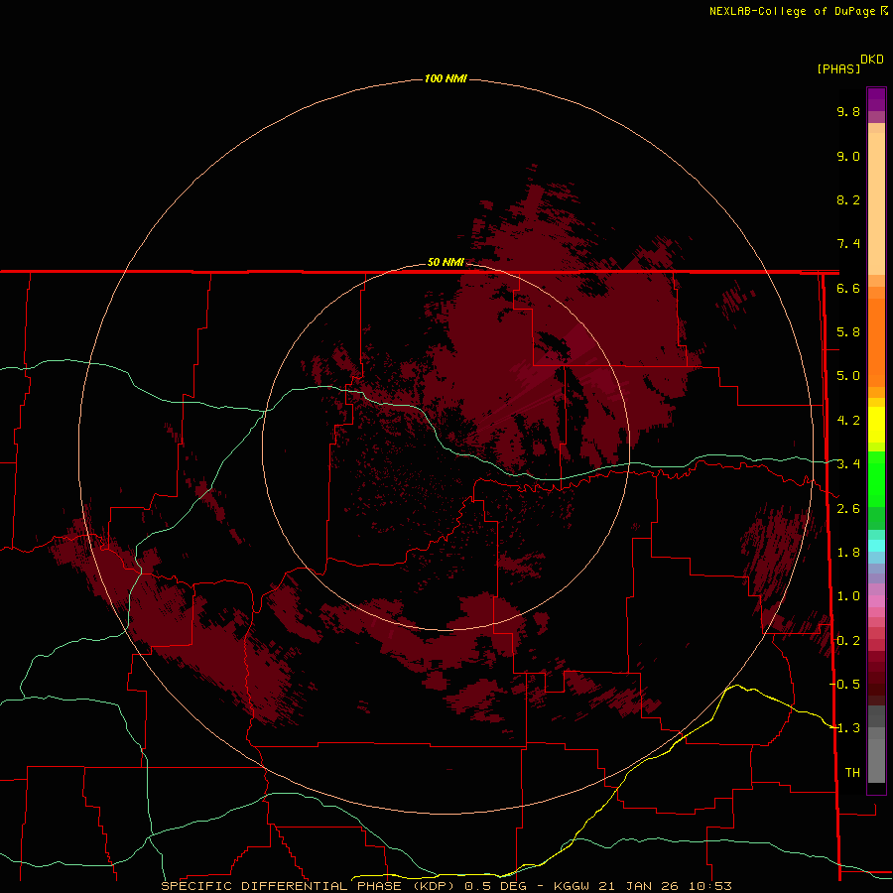Click the 0.2 value on the legend
Viewport: 893px width, 893px height.
848,641
